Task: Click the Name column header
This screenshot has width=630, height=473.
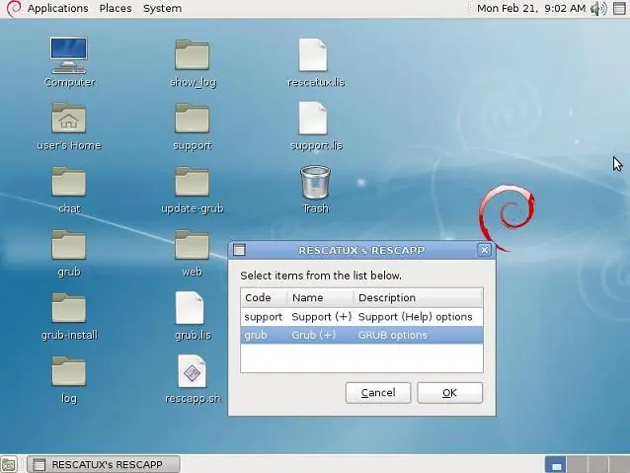Action: coord(320,298)
